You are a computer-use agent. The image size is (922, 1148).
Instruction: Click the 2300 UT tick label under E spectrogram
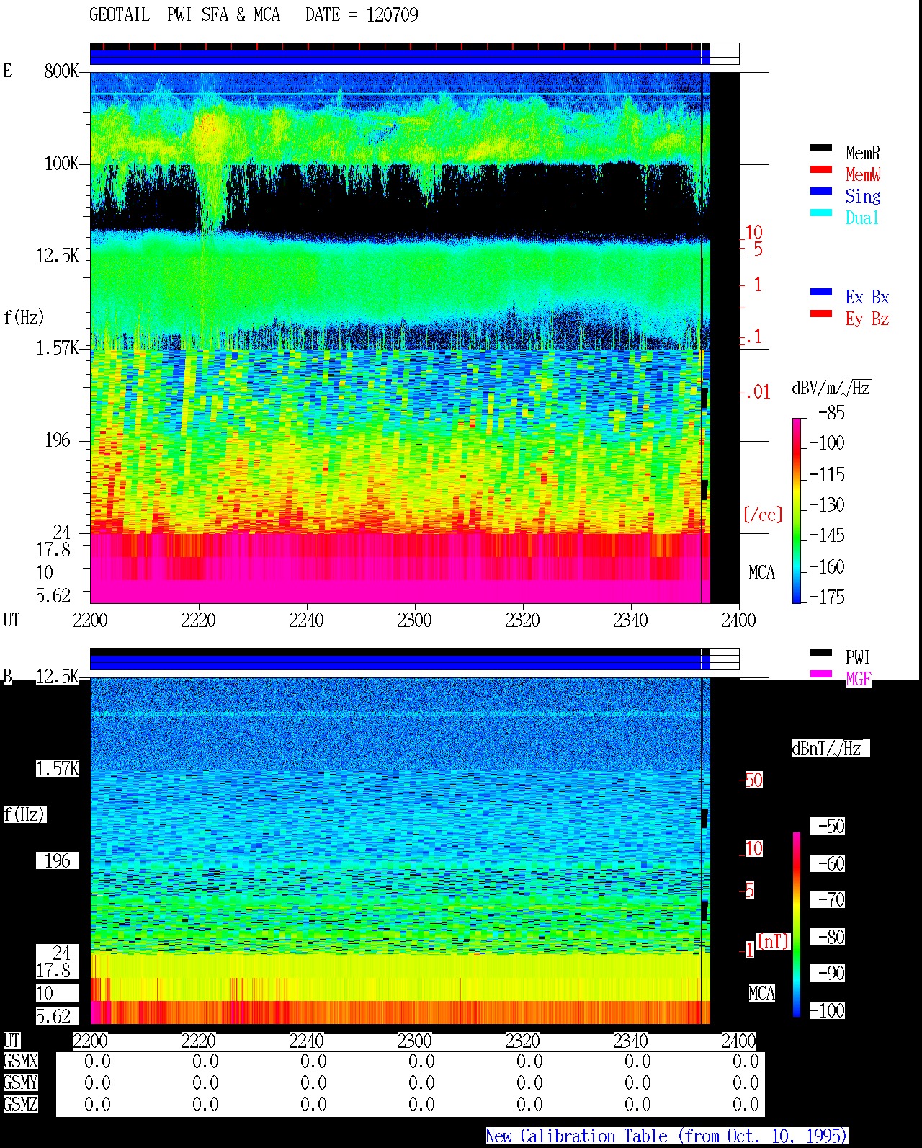(x=414, y=620)
